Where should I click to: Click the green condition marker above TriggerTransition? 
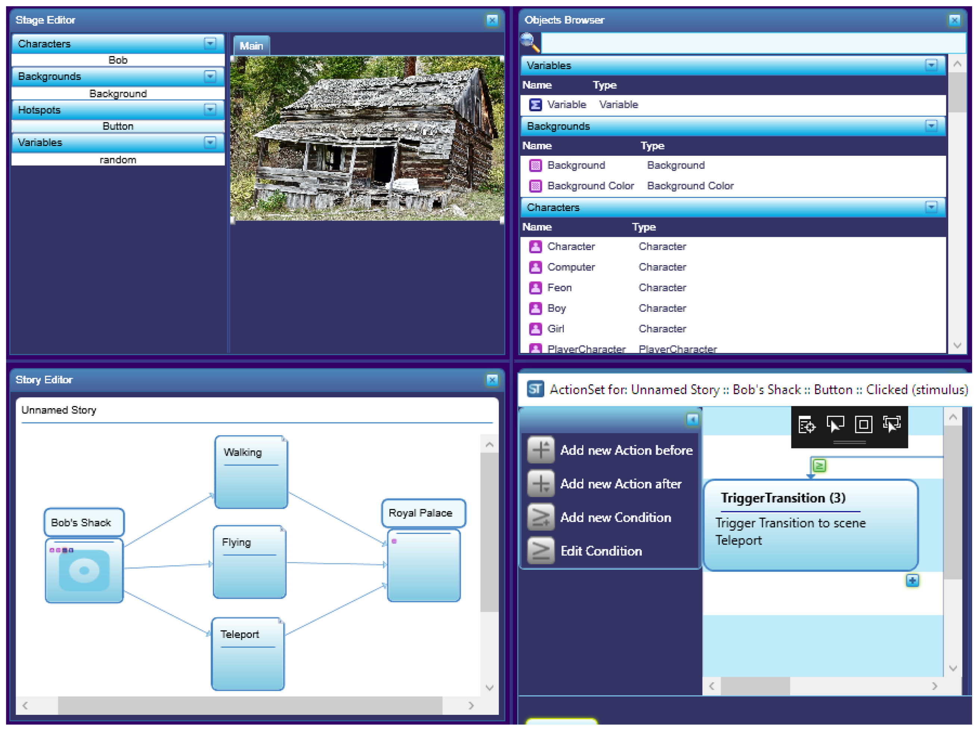point(819,466)
